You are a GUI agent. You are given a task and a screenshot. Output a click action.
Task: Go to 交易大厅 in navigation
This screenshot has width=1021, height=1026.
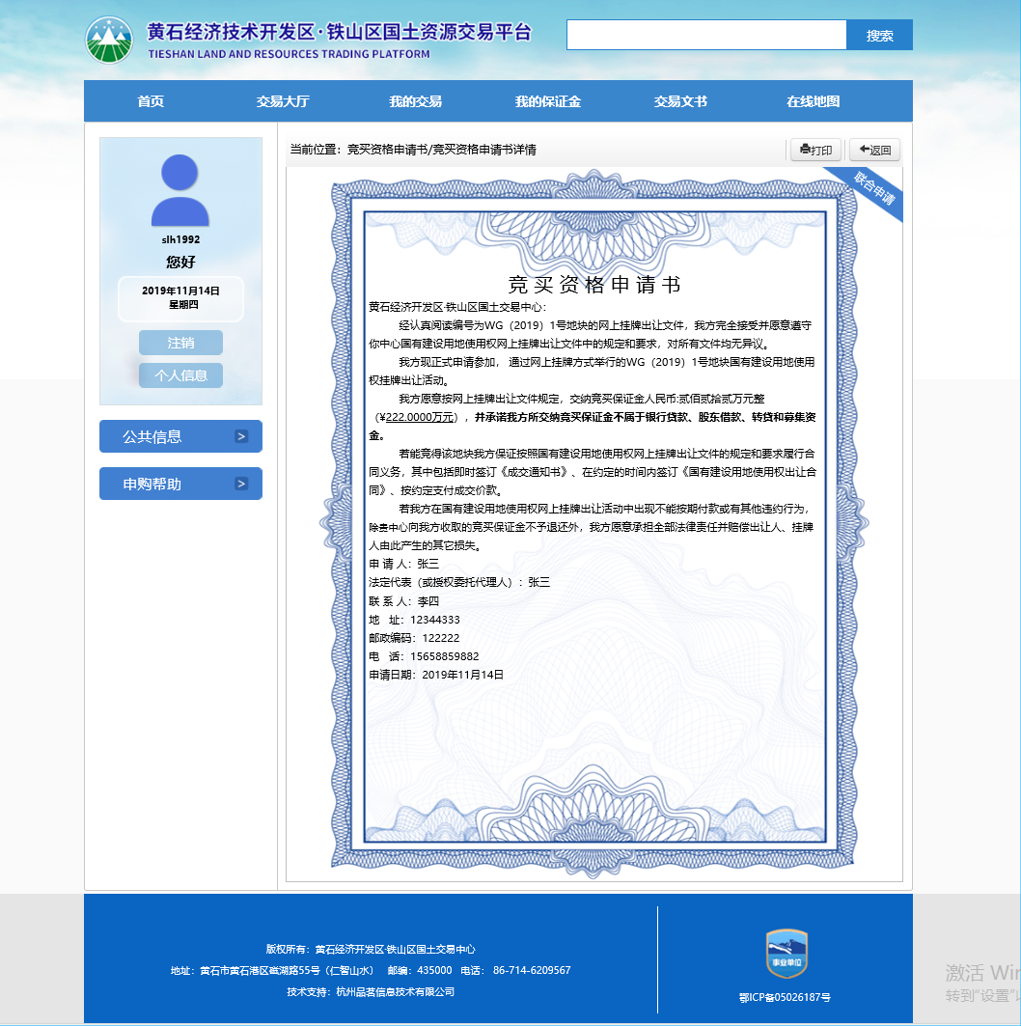(x=283, y=101)
